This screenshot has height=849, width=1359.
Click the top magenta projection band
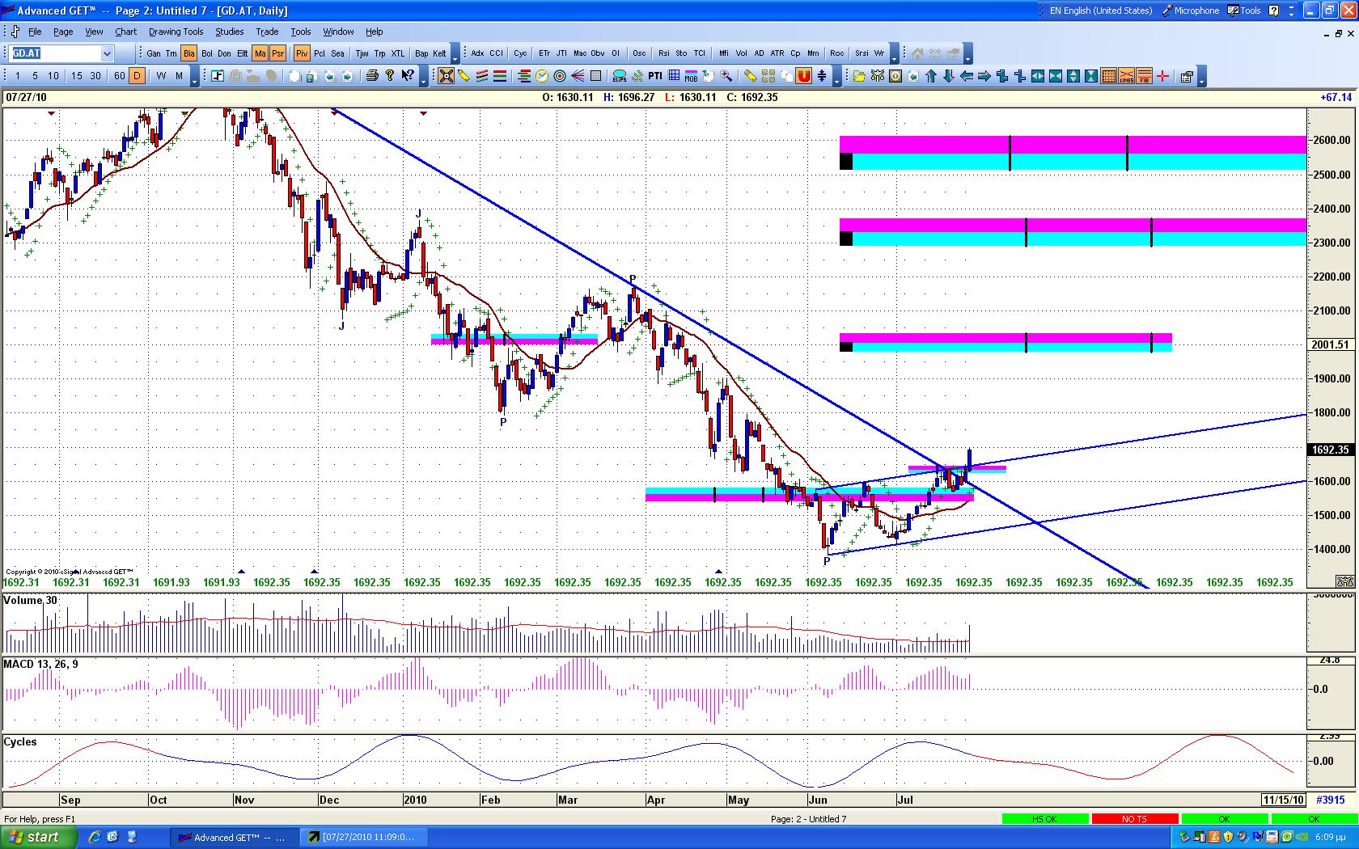pos(1072,144)
